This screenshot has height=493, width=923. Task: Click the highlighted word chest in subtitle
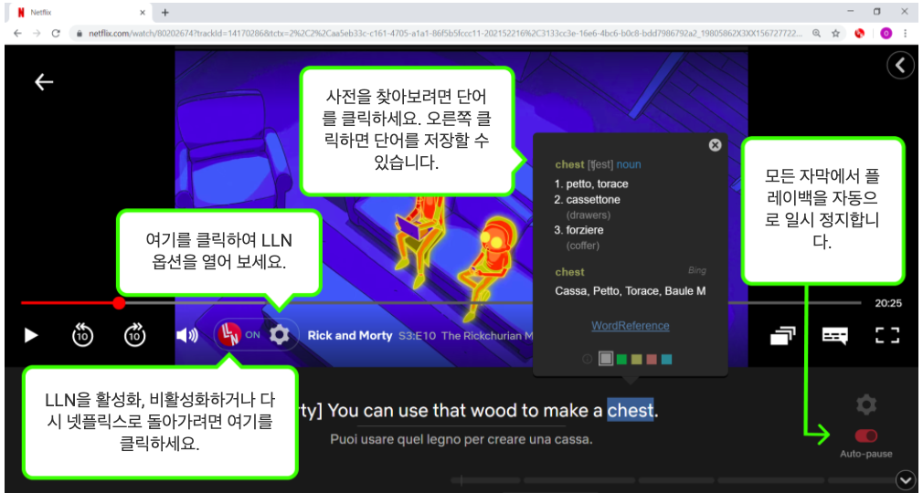(631, 410)
